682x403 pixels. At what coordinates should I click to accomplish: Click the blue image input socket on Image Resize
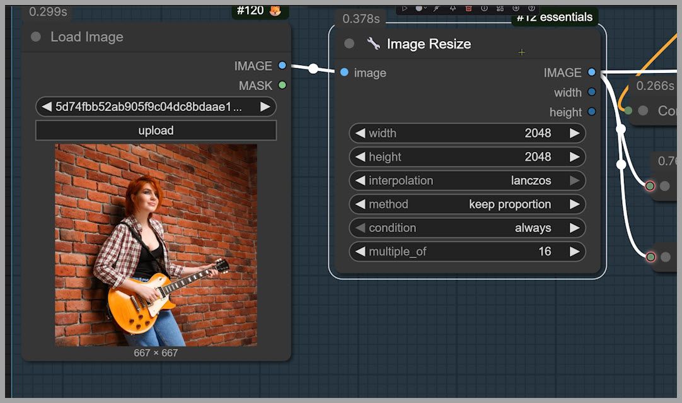coord(344,73)
